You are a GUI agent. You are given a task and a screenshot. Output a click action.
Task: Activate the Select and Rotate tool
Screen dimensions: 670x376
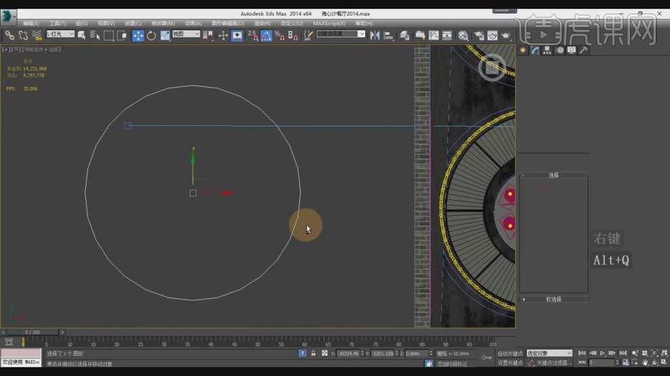151,35
